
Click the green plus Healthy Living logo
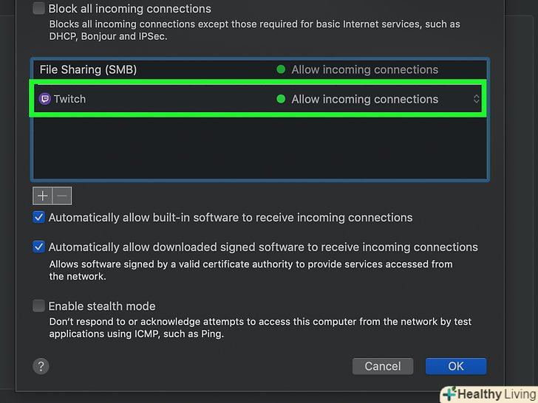449,394
